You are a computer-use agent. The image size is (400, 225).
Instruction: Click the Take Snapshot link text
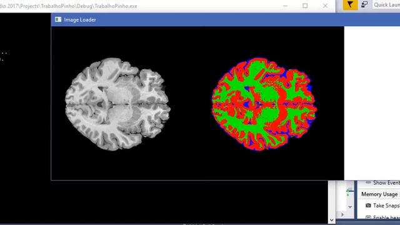point(386,206)
